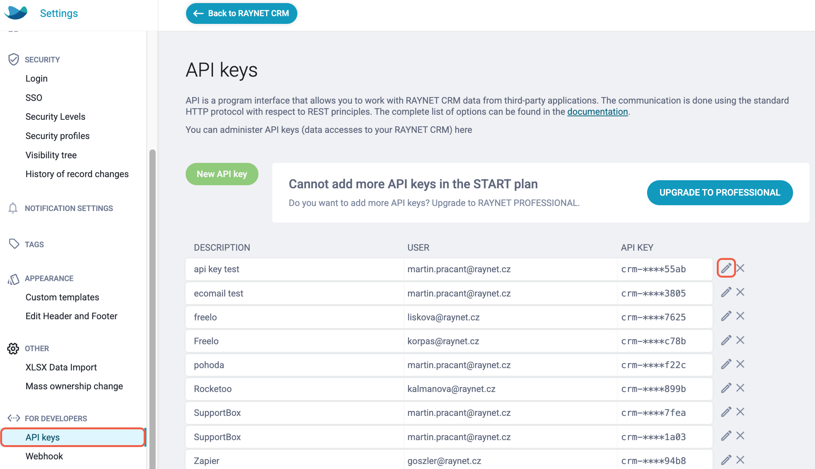
Task: Open Custom templates page
Action: tap(62, 297)
